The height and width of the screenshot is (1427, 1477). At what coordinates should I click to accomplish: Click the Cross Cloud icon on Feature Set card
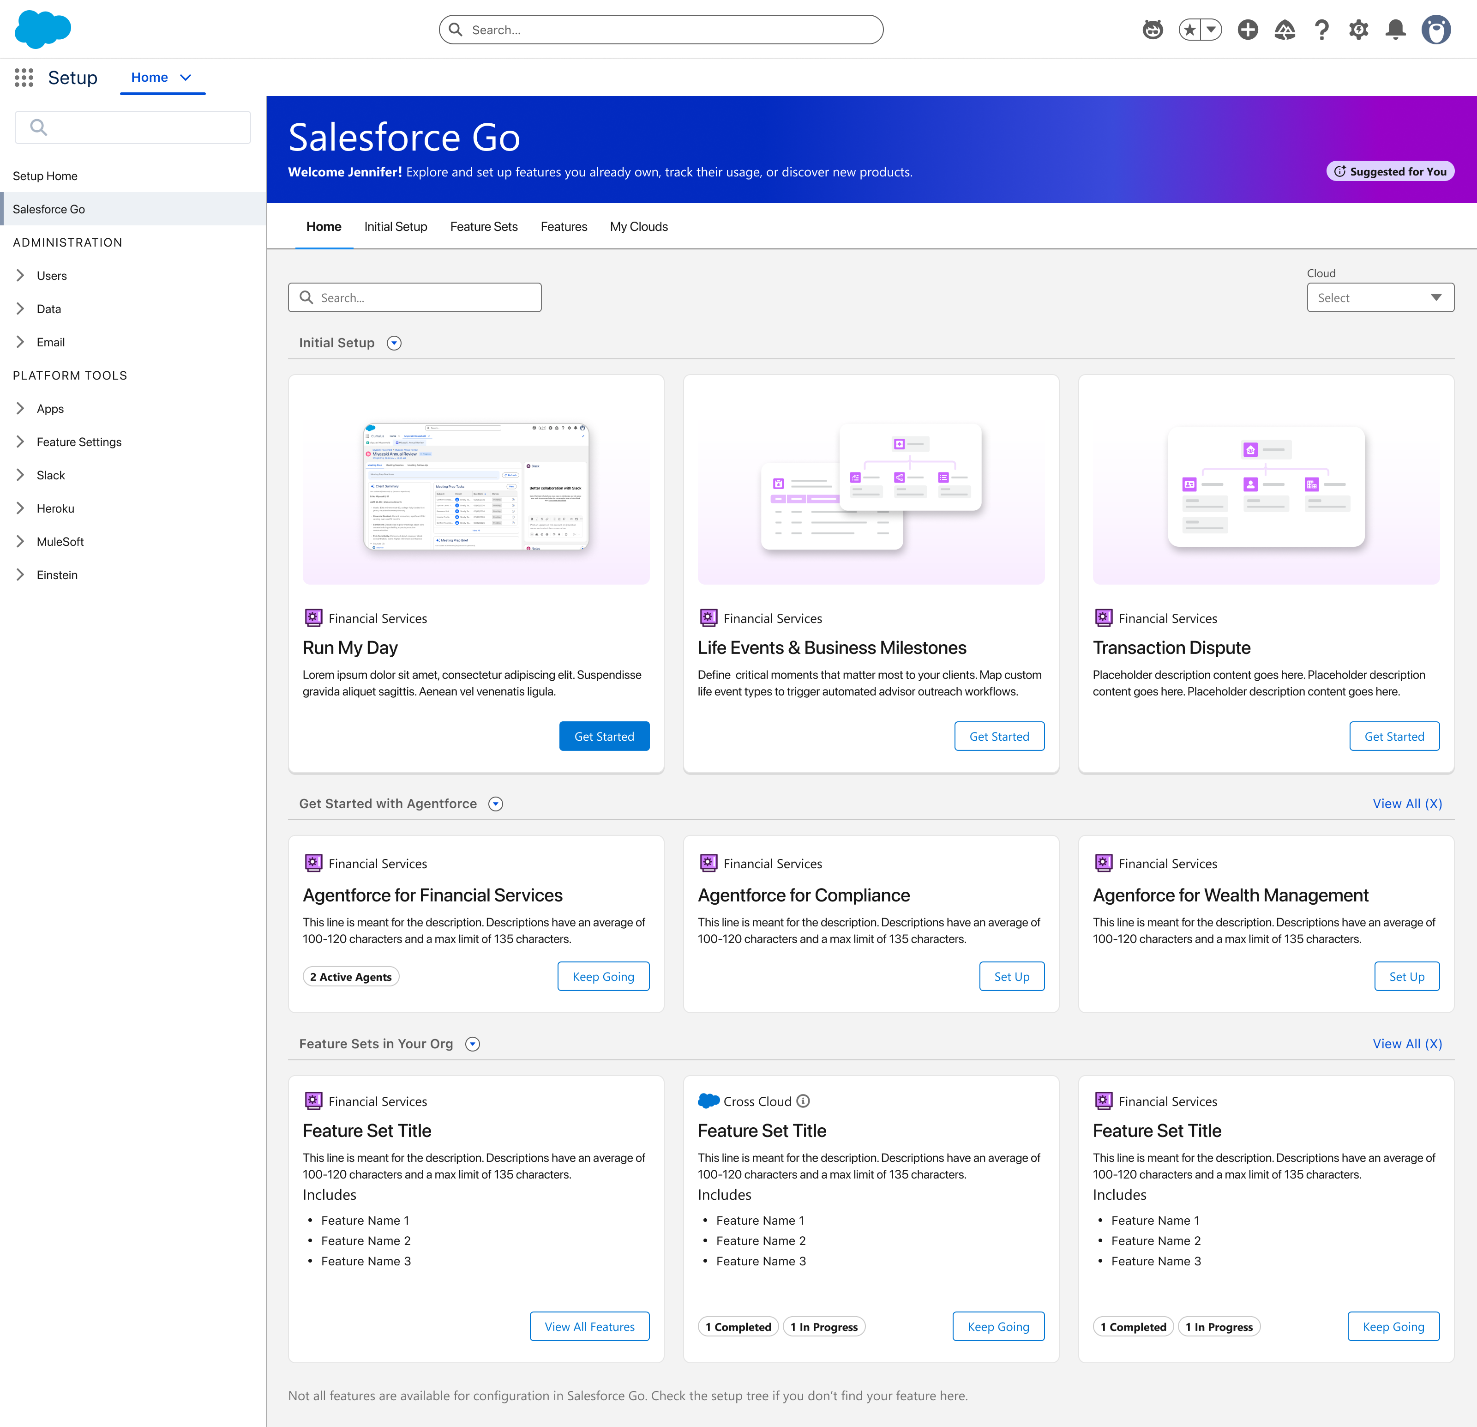coord(708,1101)
